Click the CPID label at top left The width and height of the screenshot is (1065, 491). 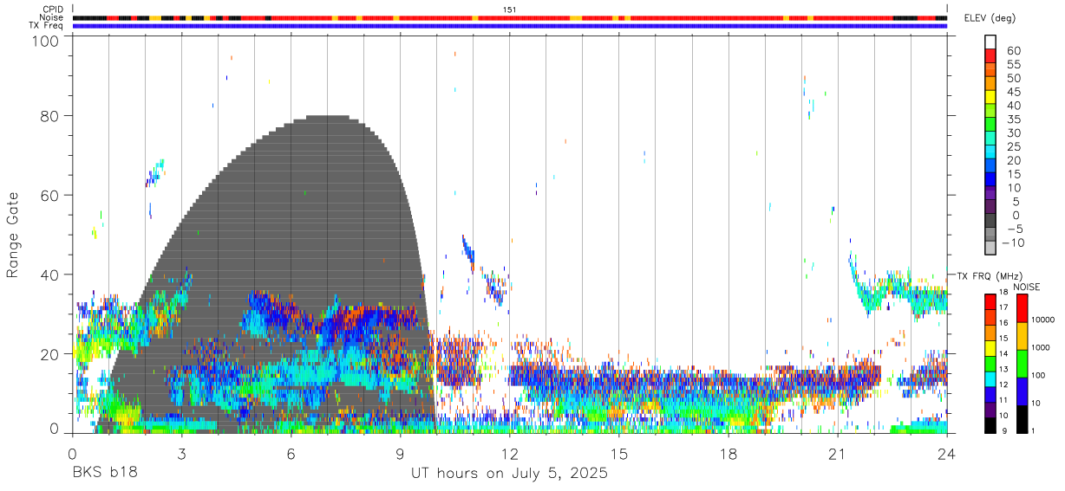tap(53, 10)
